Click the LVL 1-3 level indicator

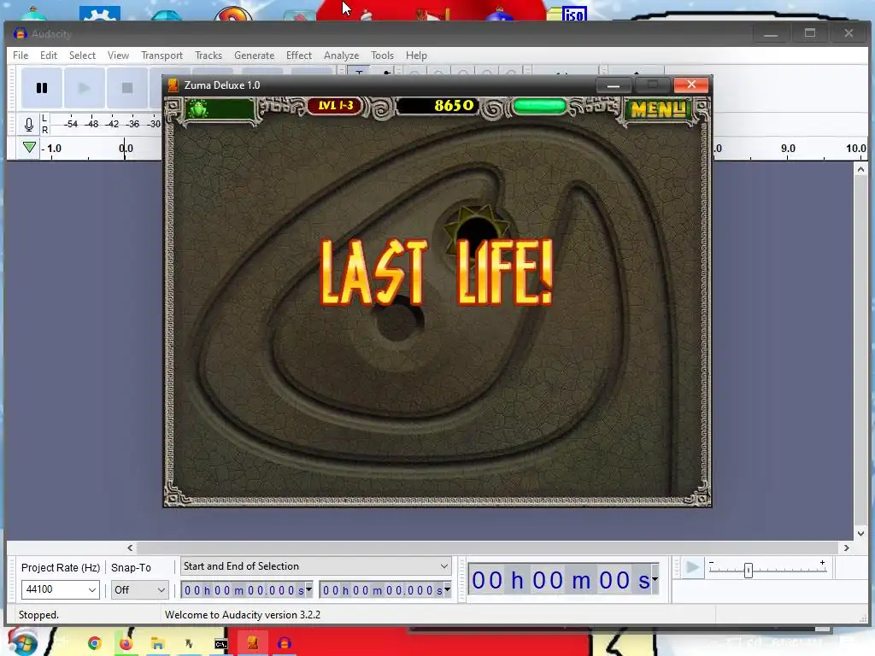pos(335,105)
